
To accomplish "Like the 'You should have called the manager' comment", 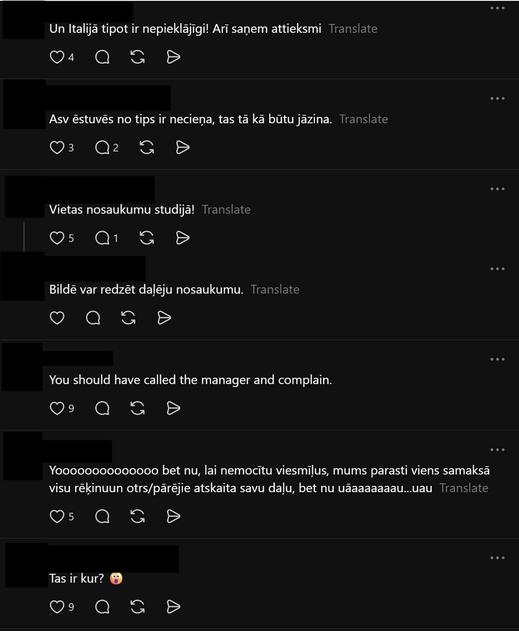I will [57, 408].
